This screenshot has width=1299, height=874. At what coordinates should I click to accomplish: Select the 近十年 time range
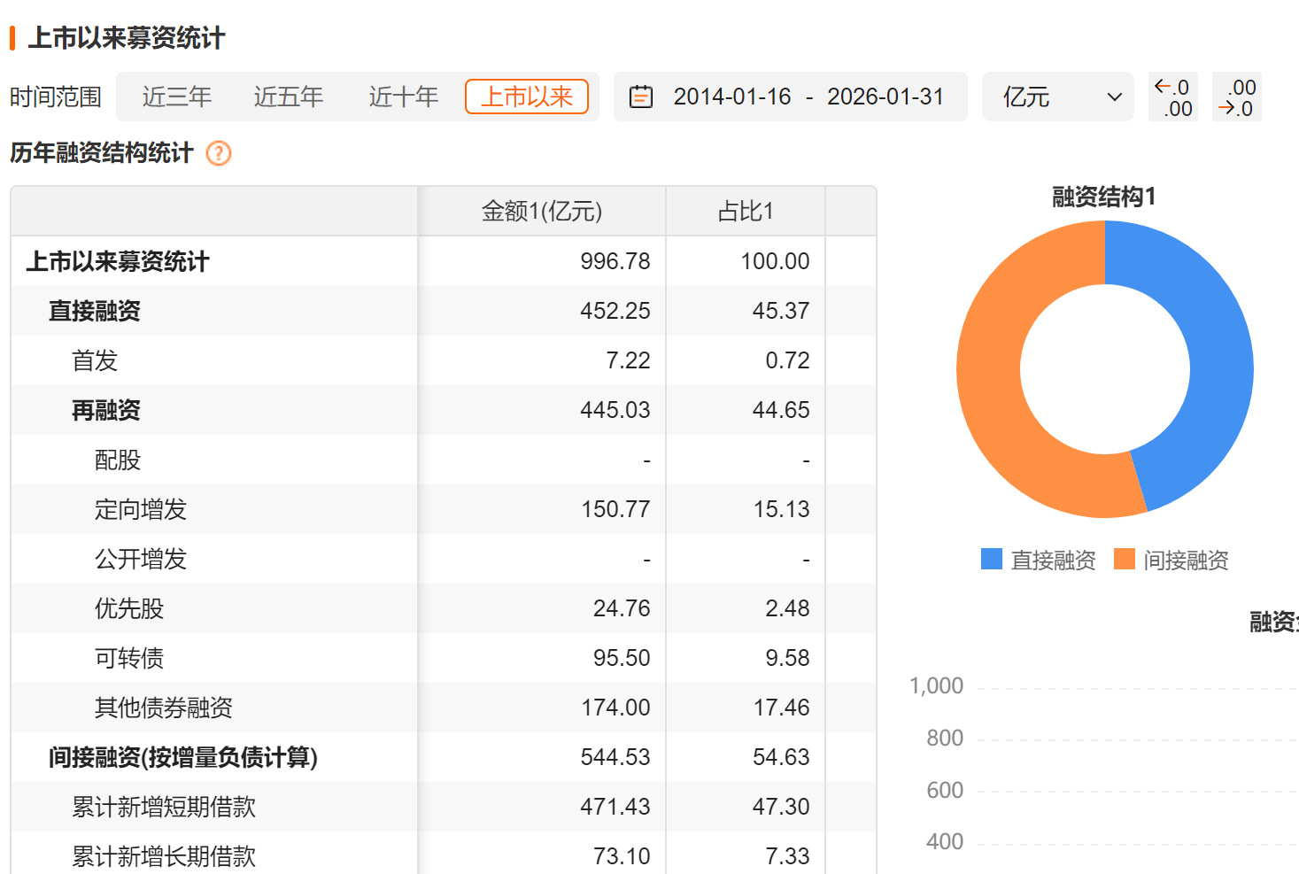(404, 97)
